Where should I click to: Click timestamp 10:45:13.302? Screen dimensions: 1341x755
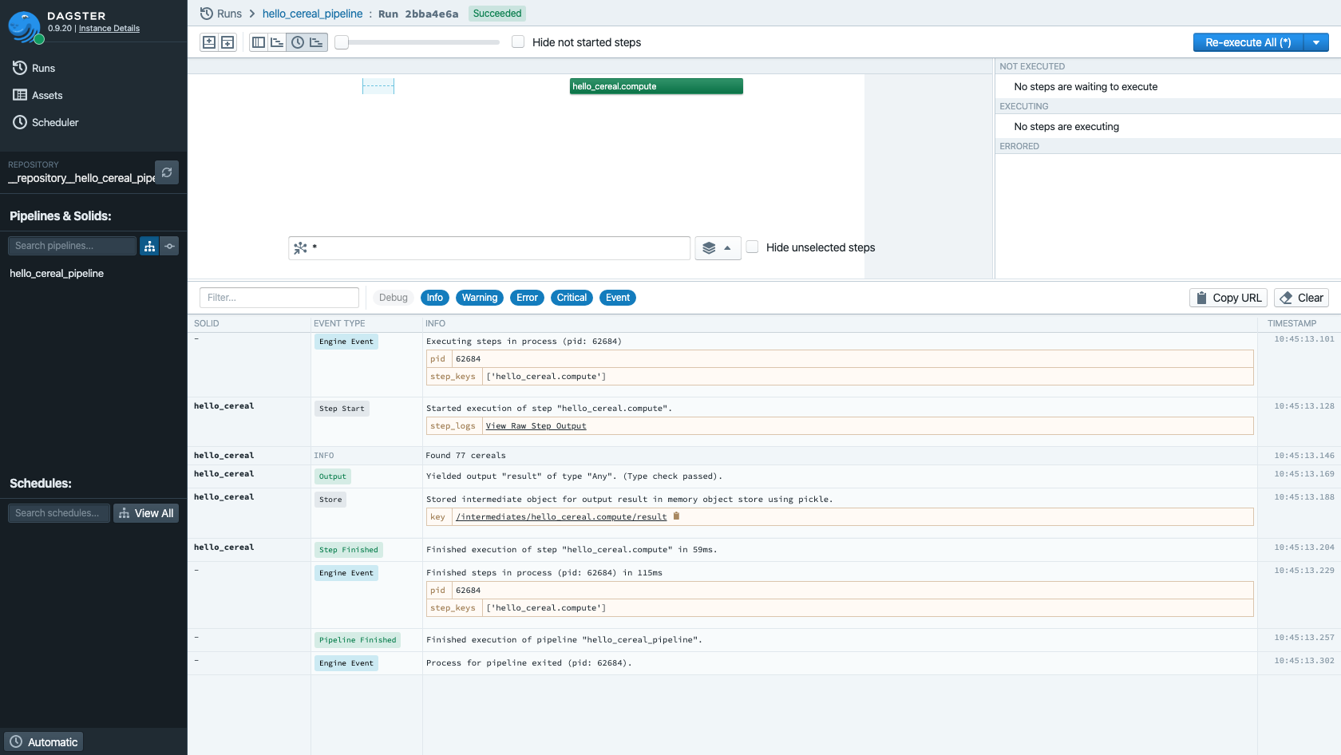tap(1304, 661)
